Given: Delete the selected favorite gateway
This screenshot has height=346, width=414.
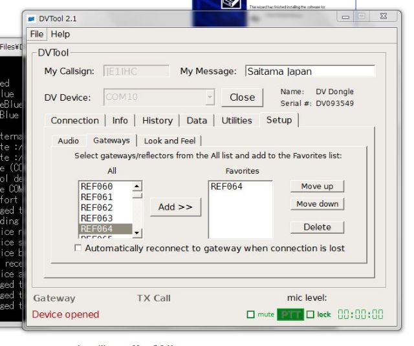Looking at the screenshot, I should click(317, 227).
